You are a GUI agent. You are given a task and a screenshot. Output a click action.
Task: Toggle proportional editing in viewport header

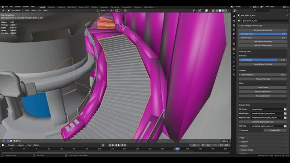point(125,11)
